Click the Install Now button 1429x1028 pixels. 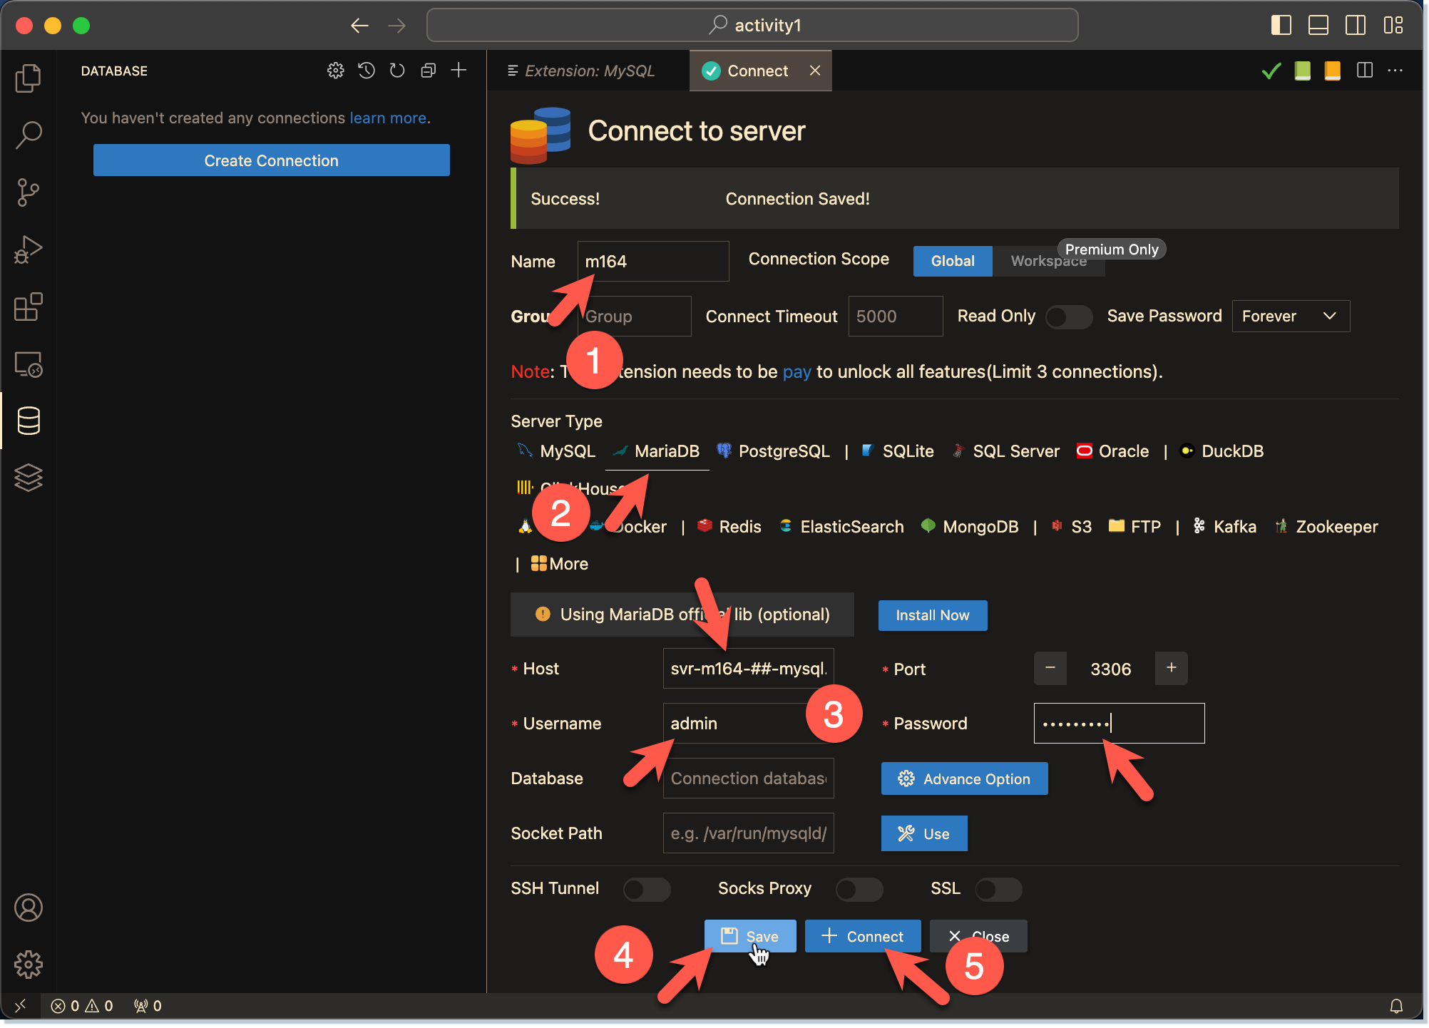click(x=932, y=615)
